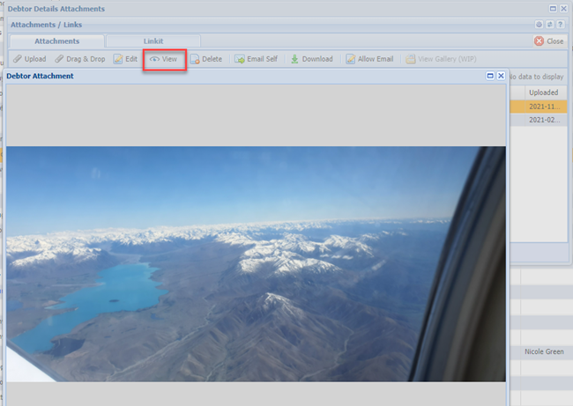This screenshot has width=573, height=406.
Task: Click the Uploaded column header
Action: pyautogui.click(x=542, y=92)
